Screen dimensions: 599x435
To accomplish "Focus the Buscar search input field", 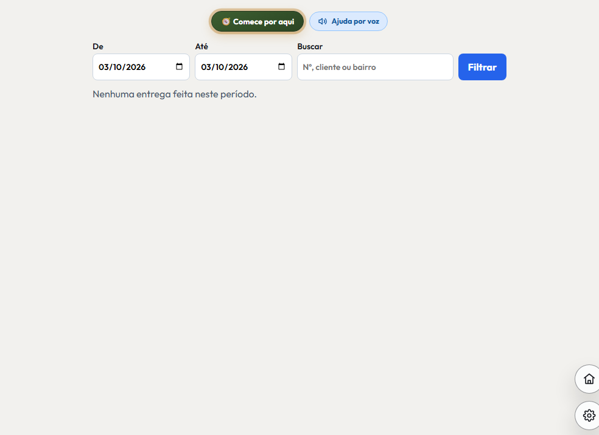I will 375,67.
